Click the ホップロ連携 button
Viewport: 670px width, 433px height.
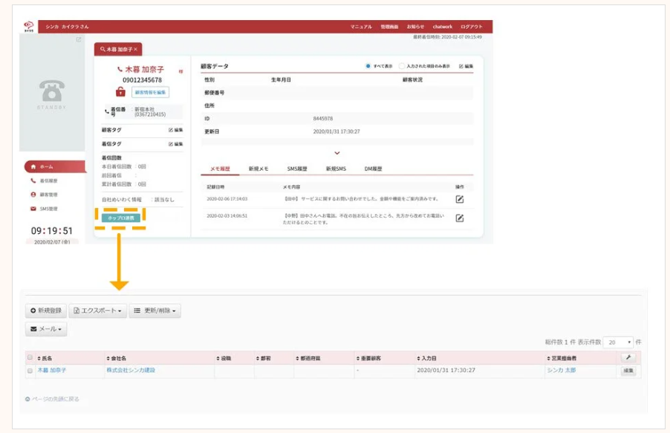click(120, 218)
